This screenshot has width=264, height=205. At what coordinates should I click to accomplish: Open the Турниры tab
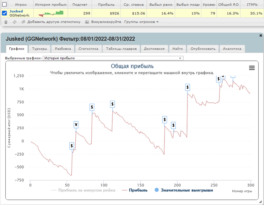(39, 49)
